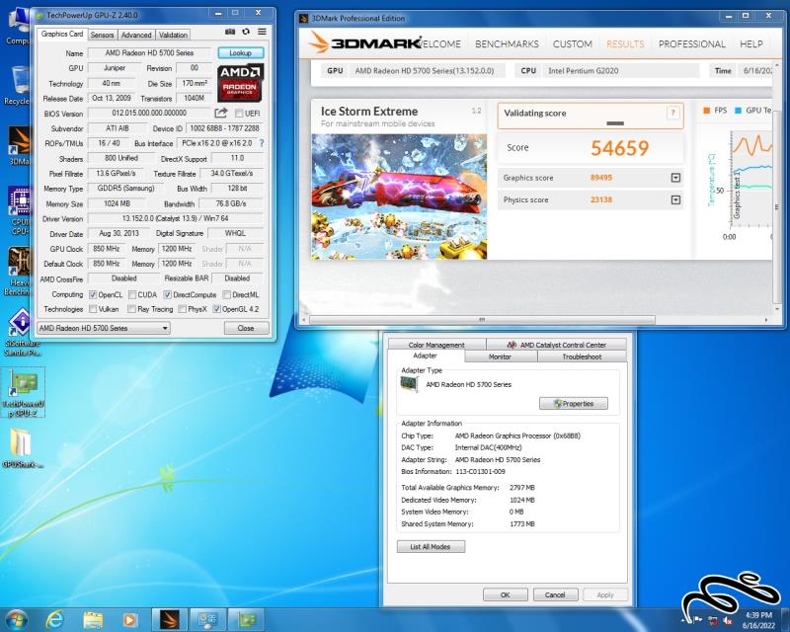The height and width of the screenshot is (632, 790).
Task: Toggle the OpenGL 4.2 checkbox
Action: 216,309
